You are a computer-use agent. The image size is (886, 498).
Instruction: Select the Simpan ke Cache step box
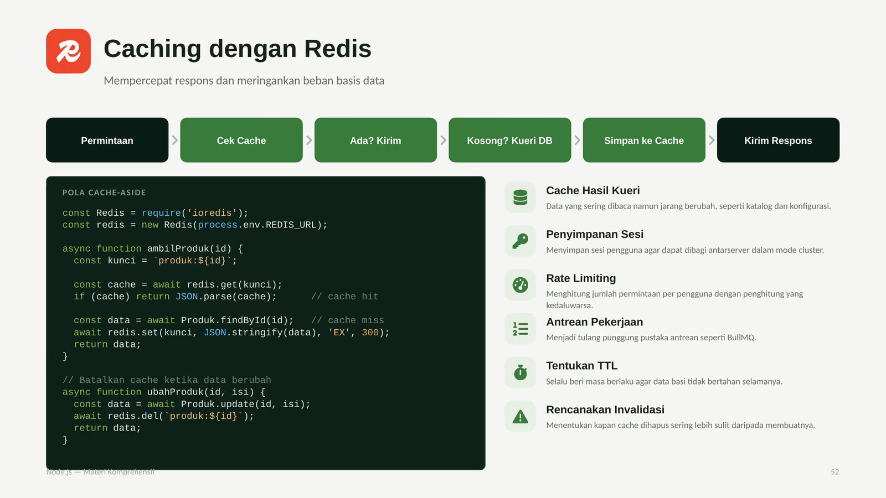644,140
